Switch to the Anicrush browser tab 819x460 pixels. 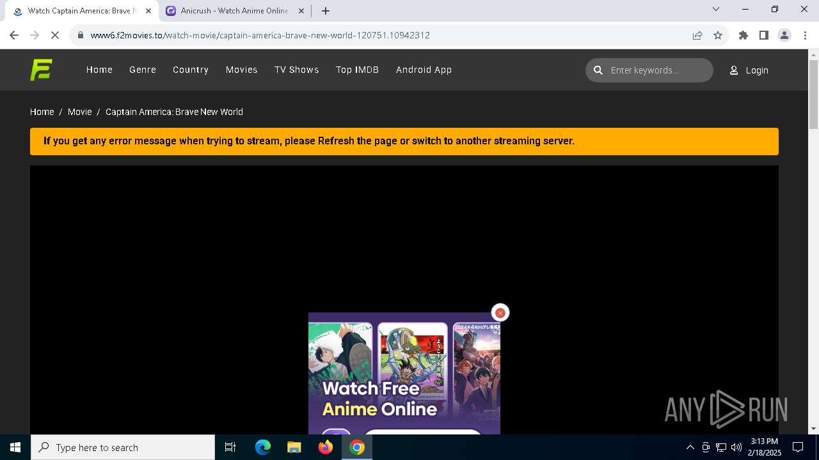coord(234,11)
